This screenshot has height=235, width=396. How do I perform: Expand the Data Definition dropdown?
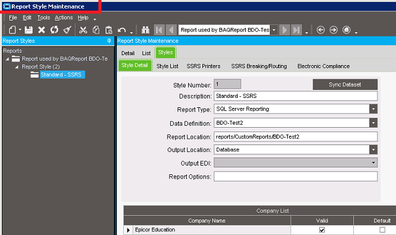point(373,123)
